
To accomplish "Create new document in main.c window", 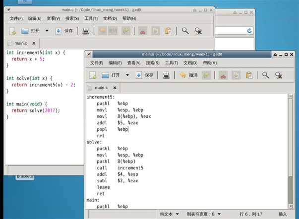I will pos(12,31).
